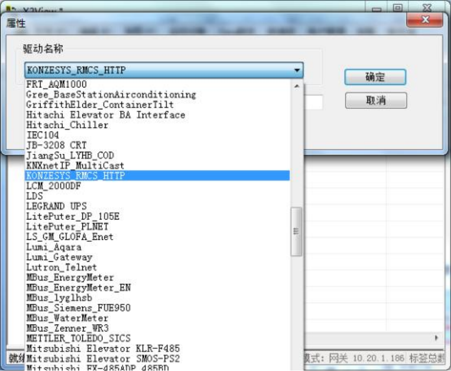
Task: Select Gree_BaseStationAirconditioning driver
Action: tap(157, 94)
